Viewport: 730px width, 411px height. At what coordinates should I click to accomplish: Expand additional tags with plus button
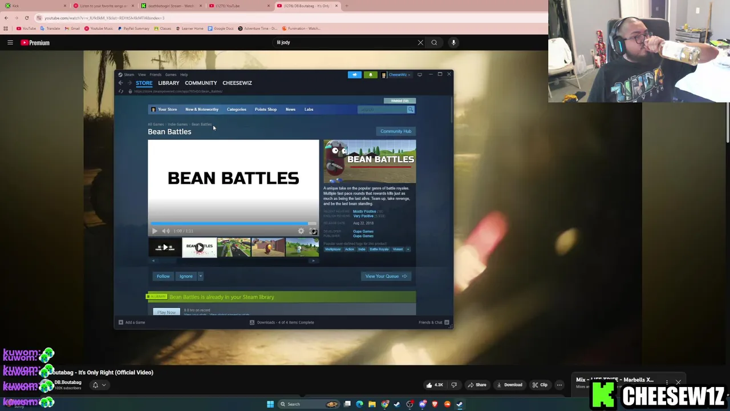point(408,249)
